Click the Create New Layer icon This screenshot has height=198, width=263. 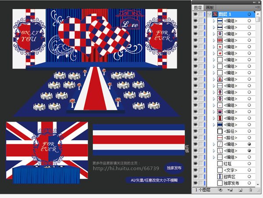(240, 190)
